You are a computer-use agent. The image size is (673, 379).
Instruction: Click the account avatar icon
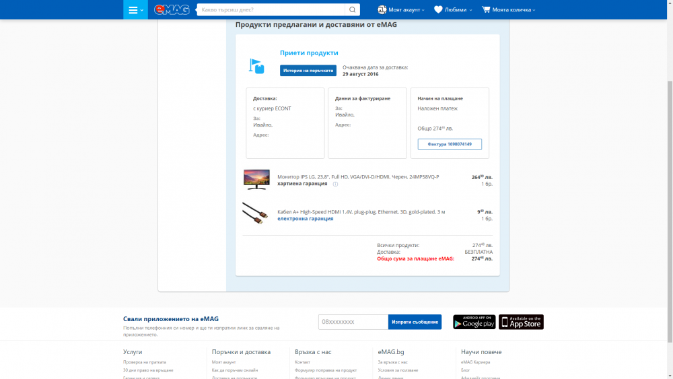(382, 9)
